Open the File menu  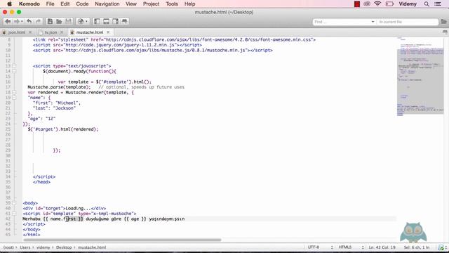click(x=50, y=4)
